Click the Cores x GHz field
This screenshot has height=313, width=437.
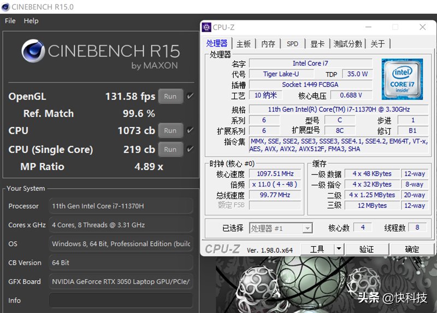coord(121,225)
